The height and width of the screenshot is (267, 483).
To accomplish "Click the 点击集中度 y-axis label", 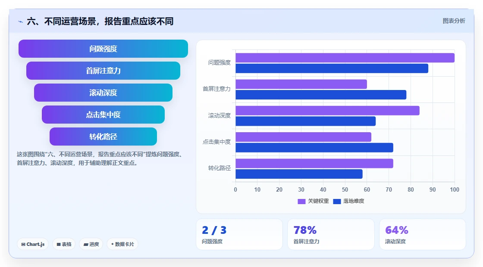I will [216, 142].
